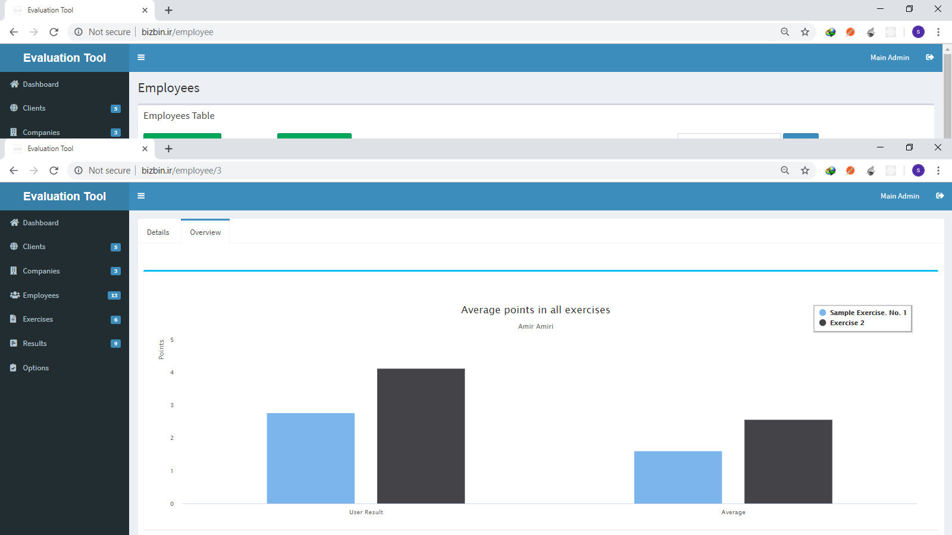Click Main Admin link in front window
This screenshot has width=952, height=535.
click(x=900, y=196)
